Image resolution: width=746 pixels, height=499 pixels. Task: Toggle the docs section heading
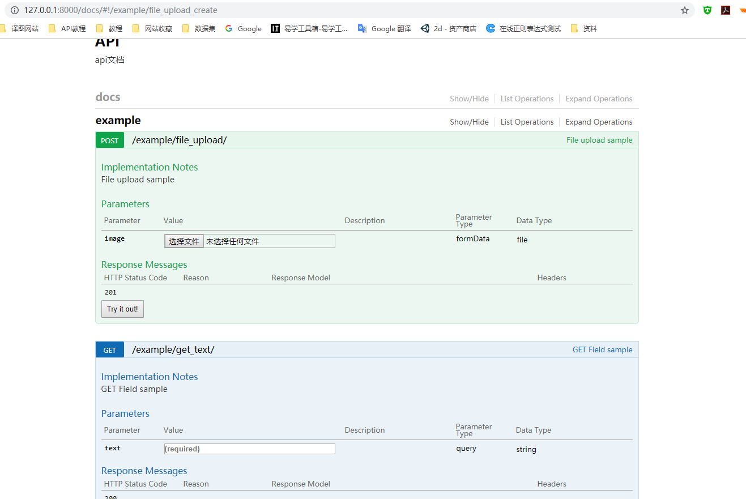click(108, 97)
